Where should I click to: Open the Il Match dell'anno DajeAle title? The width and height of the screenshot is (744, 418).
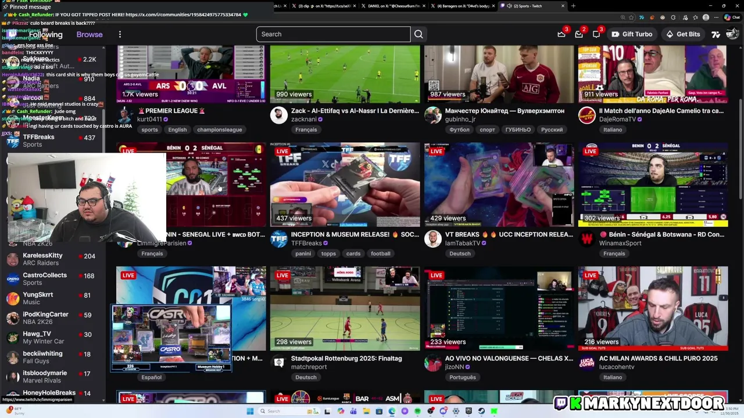[661, 111]
